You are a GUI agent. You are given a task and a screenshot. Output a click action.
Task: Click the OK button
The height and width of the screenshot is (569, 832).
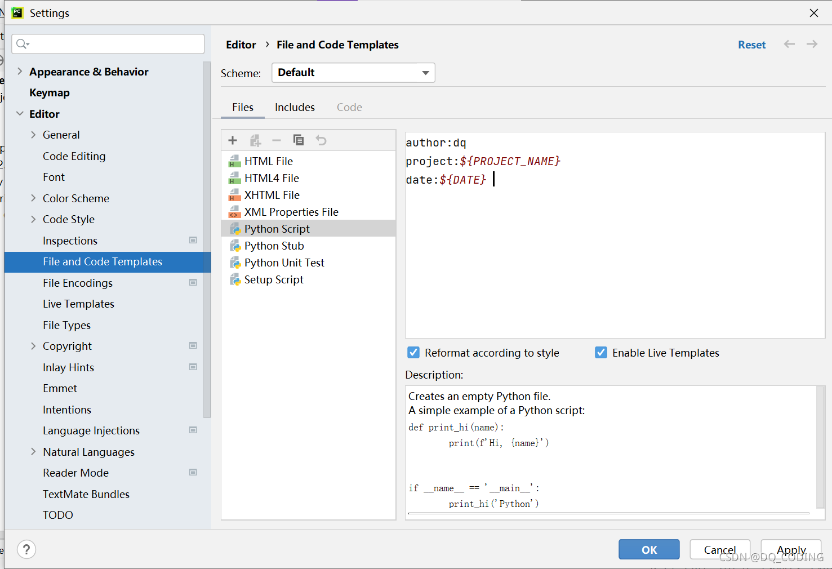649,549
